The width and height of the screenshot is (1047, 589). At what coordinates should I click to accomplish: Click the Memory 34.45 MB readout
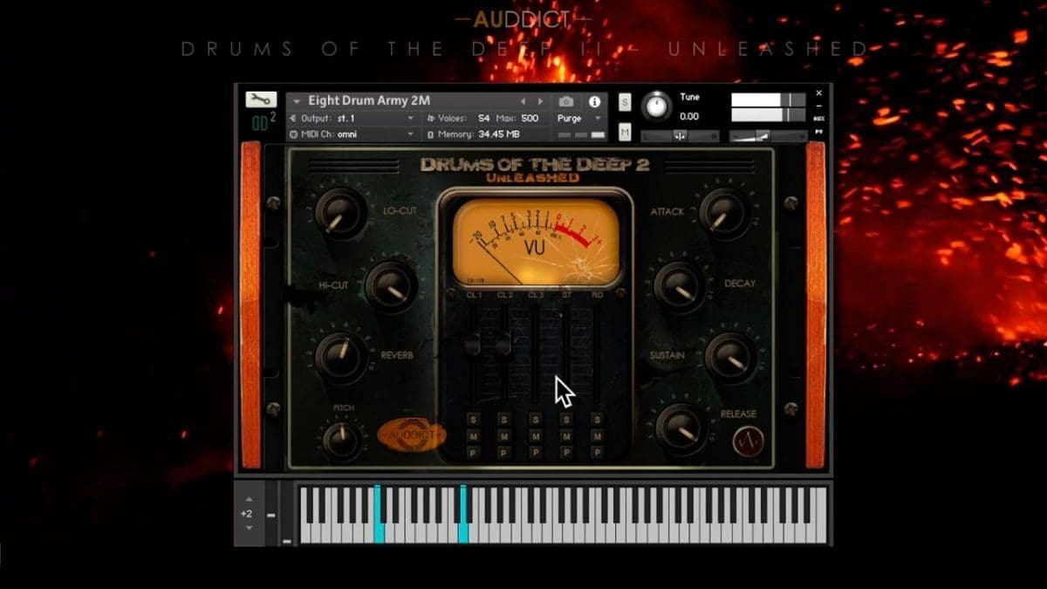(498, 134)
